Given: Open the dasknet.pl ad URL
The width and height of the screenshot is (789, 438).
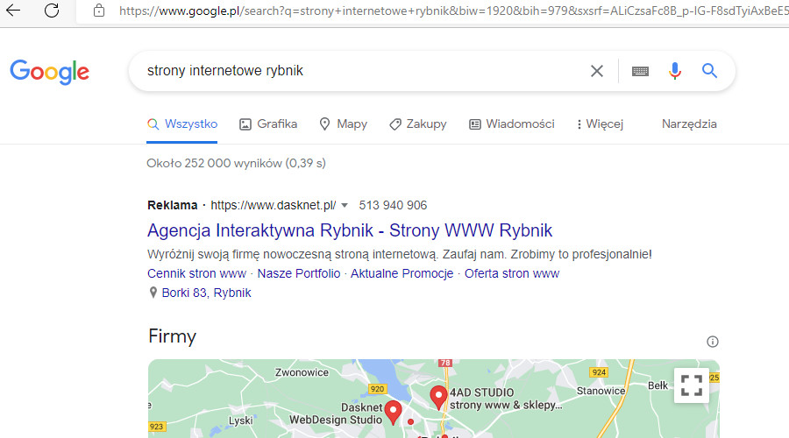Looking at the screenshot, I should tap(274, 205).
